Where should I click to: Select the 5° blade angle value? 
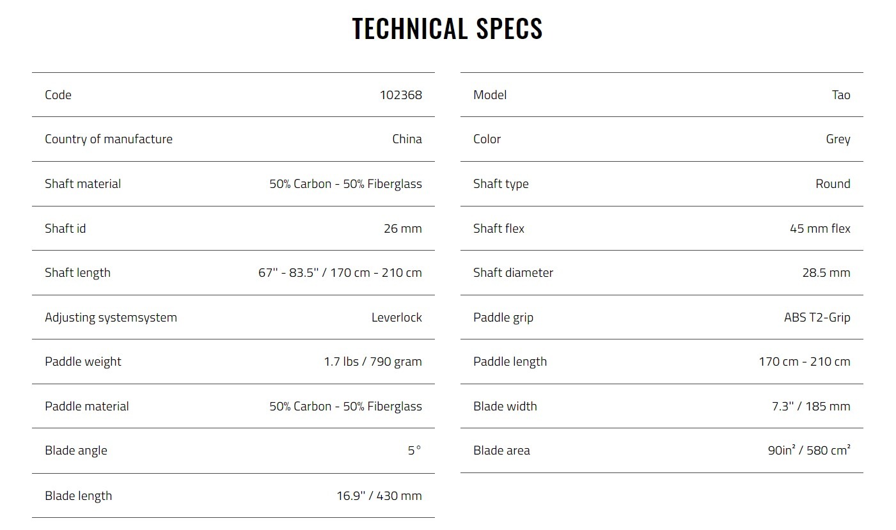414,450
